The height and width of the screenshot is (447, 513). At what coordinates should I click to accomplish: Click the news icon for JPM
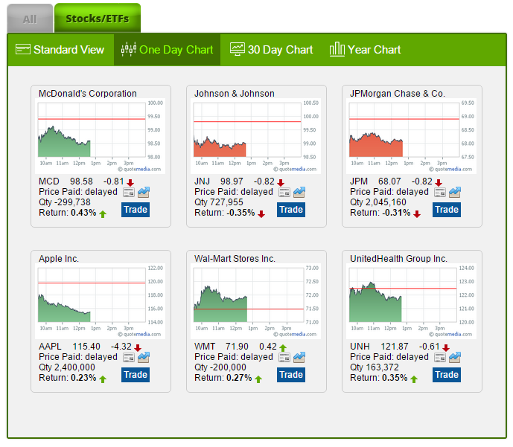tap(440, 193)
